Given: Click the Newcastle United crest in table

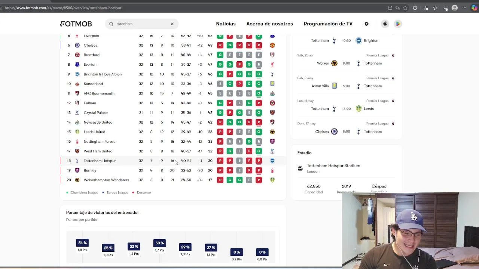Looking at the screenshot, I should (x=77, y=122).
